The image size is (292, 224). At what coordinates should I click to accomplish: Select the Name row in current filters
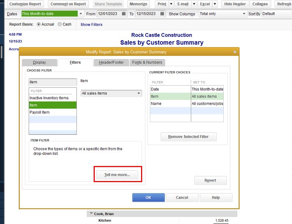[x=187, y=104]
